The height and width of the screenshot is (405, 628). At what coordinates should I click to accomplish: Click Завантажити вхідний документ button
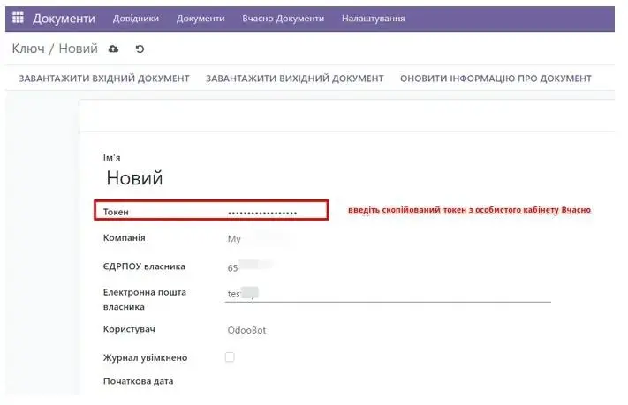(104, 79)
